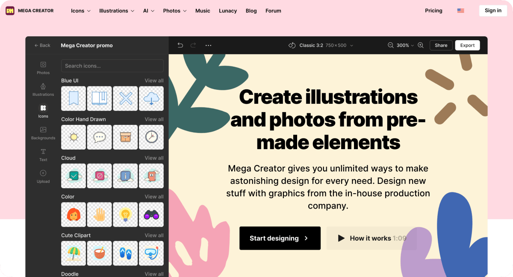Open the Illustrations sidebar panel
513x277 pixels.
coord(43,89)
